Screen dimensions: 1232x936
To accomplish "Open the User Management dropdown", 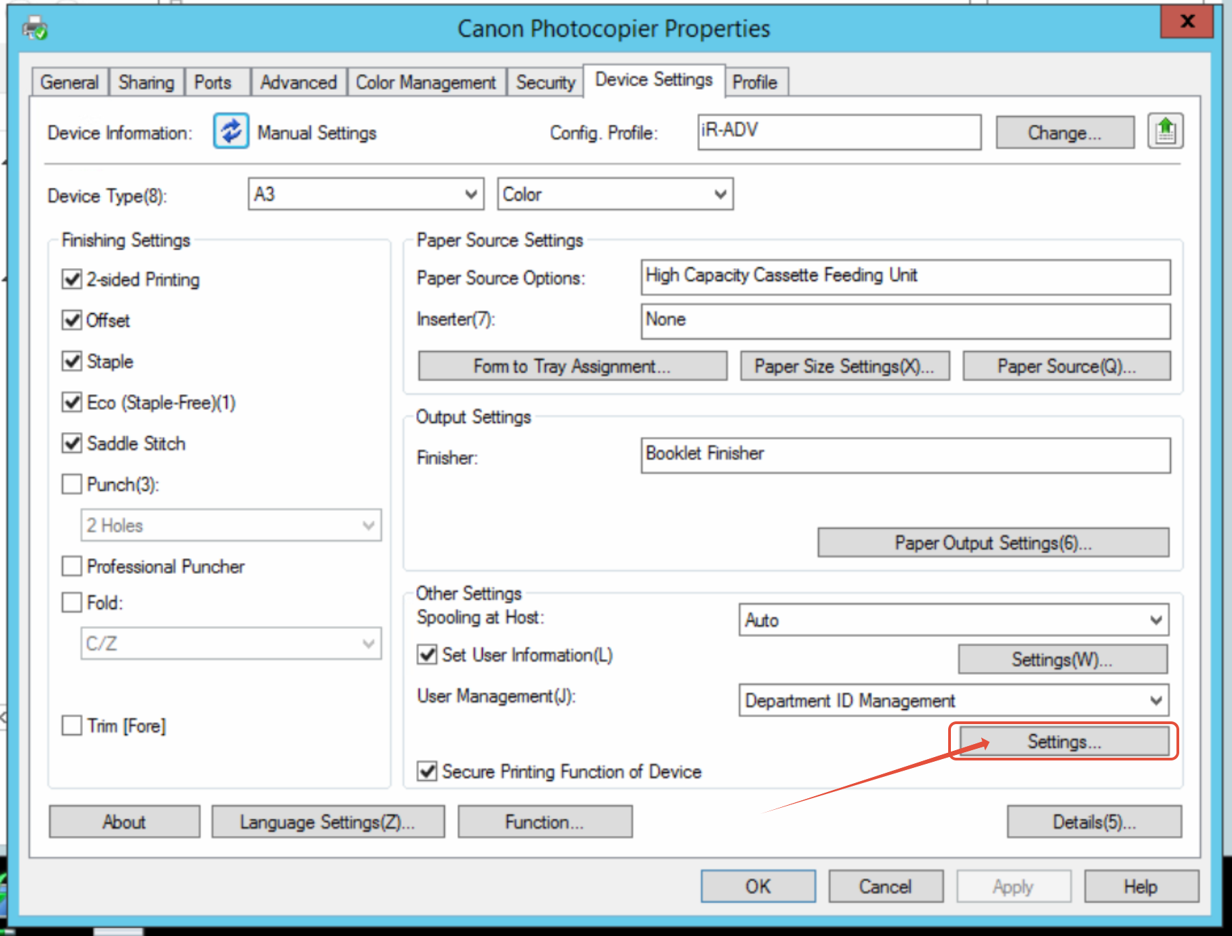I will point(954,700).
